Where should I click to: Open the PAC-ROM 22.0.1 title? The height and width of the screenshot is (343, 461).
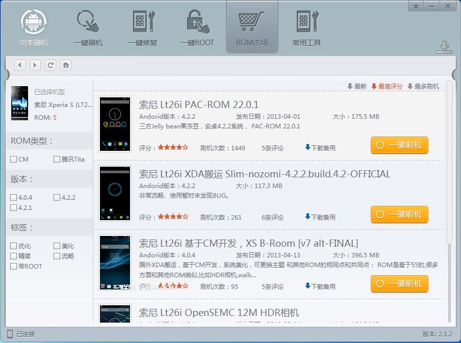click(x=199, y=104)
